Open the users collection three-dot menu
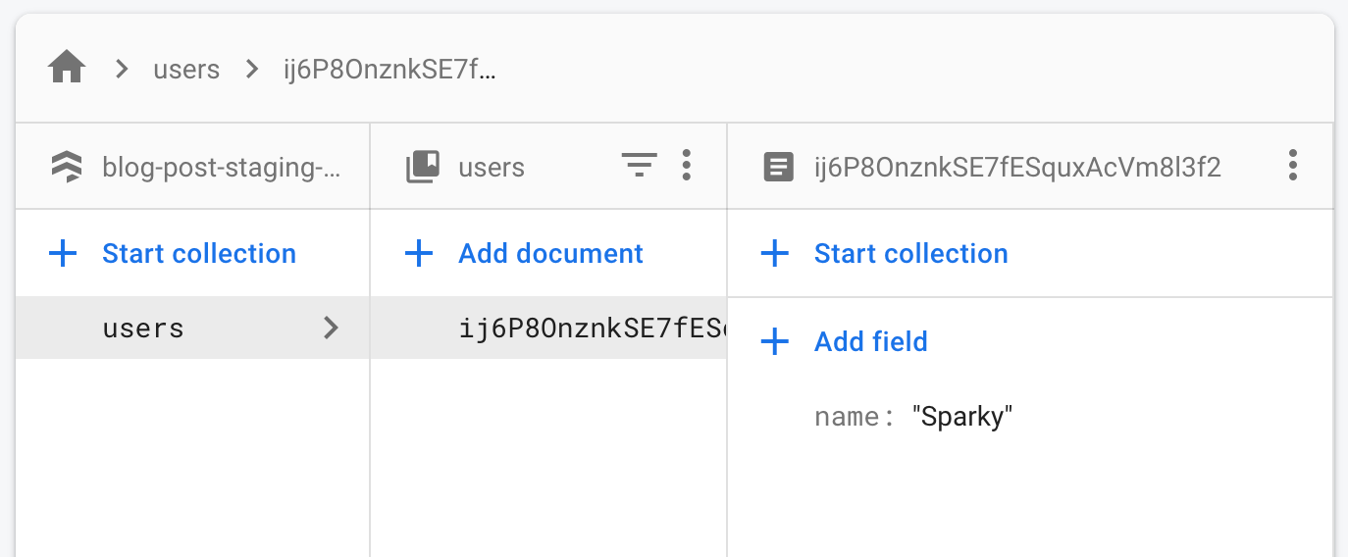The width and height of the screenshot is (1348, 557). click(x=686, y=165)
